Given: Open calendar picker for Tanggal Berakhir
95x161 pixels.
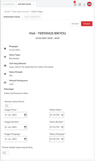Looking at the screenshot, I should 25,127.
